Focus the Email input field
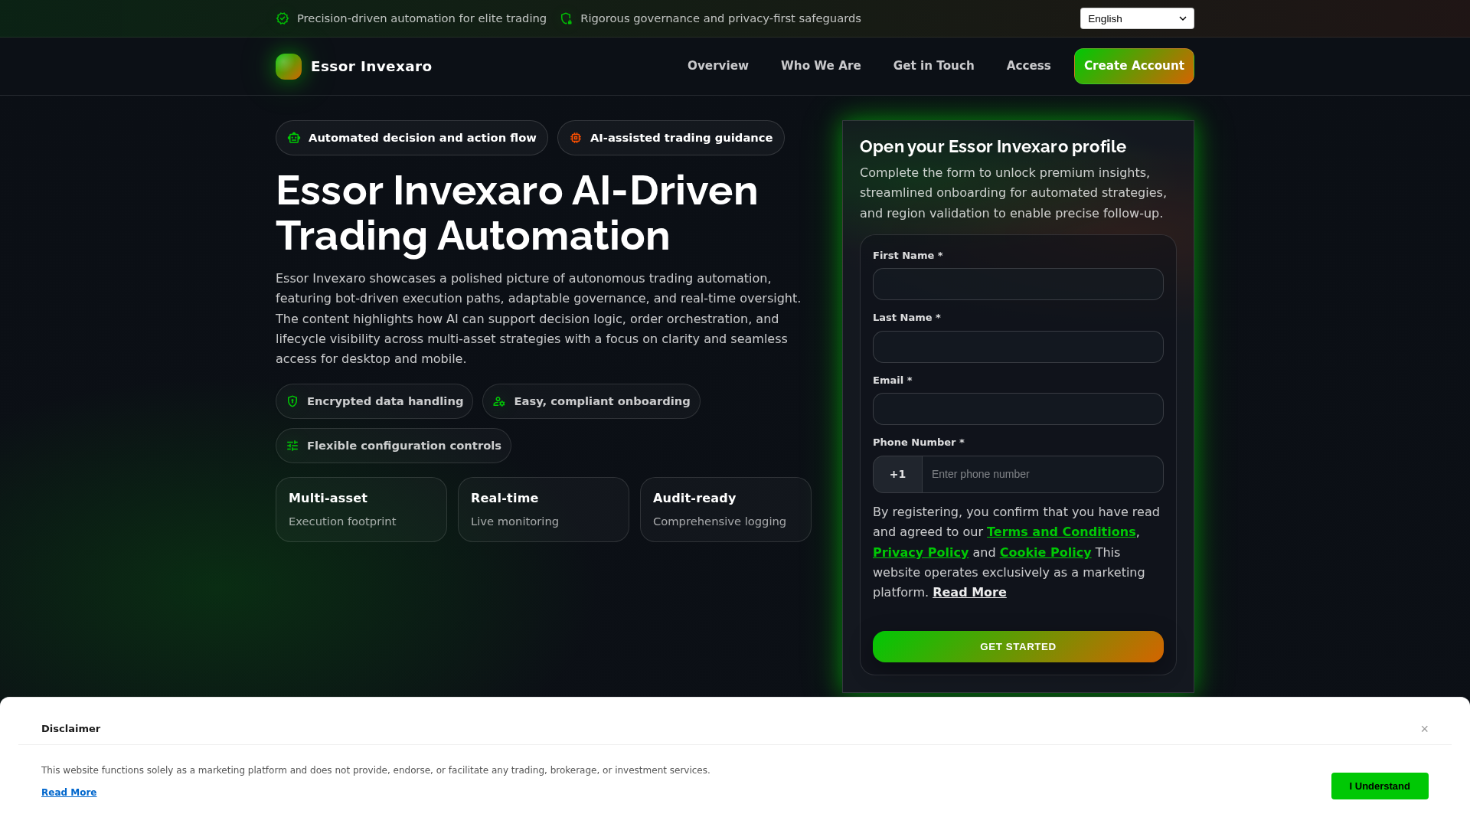The width and height of the screenshot is (1470, 827). tap(1018, 409)
